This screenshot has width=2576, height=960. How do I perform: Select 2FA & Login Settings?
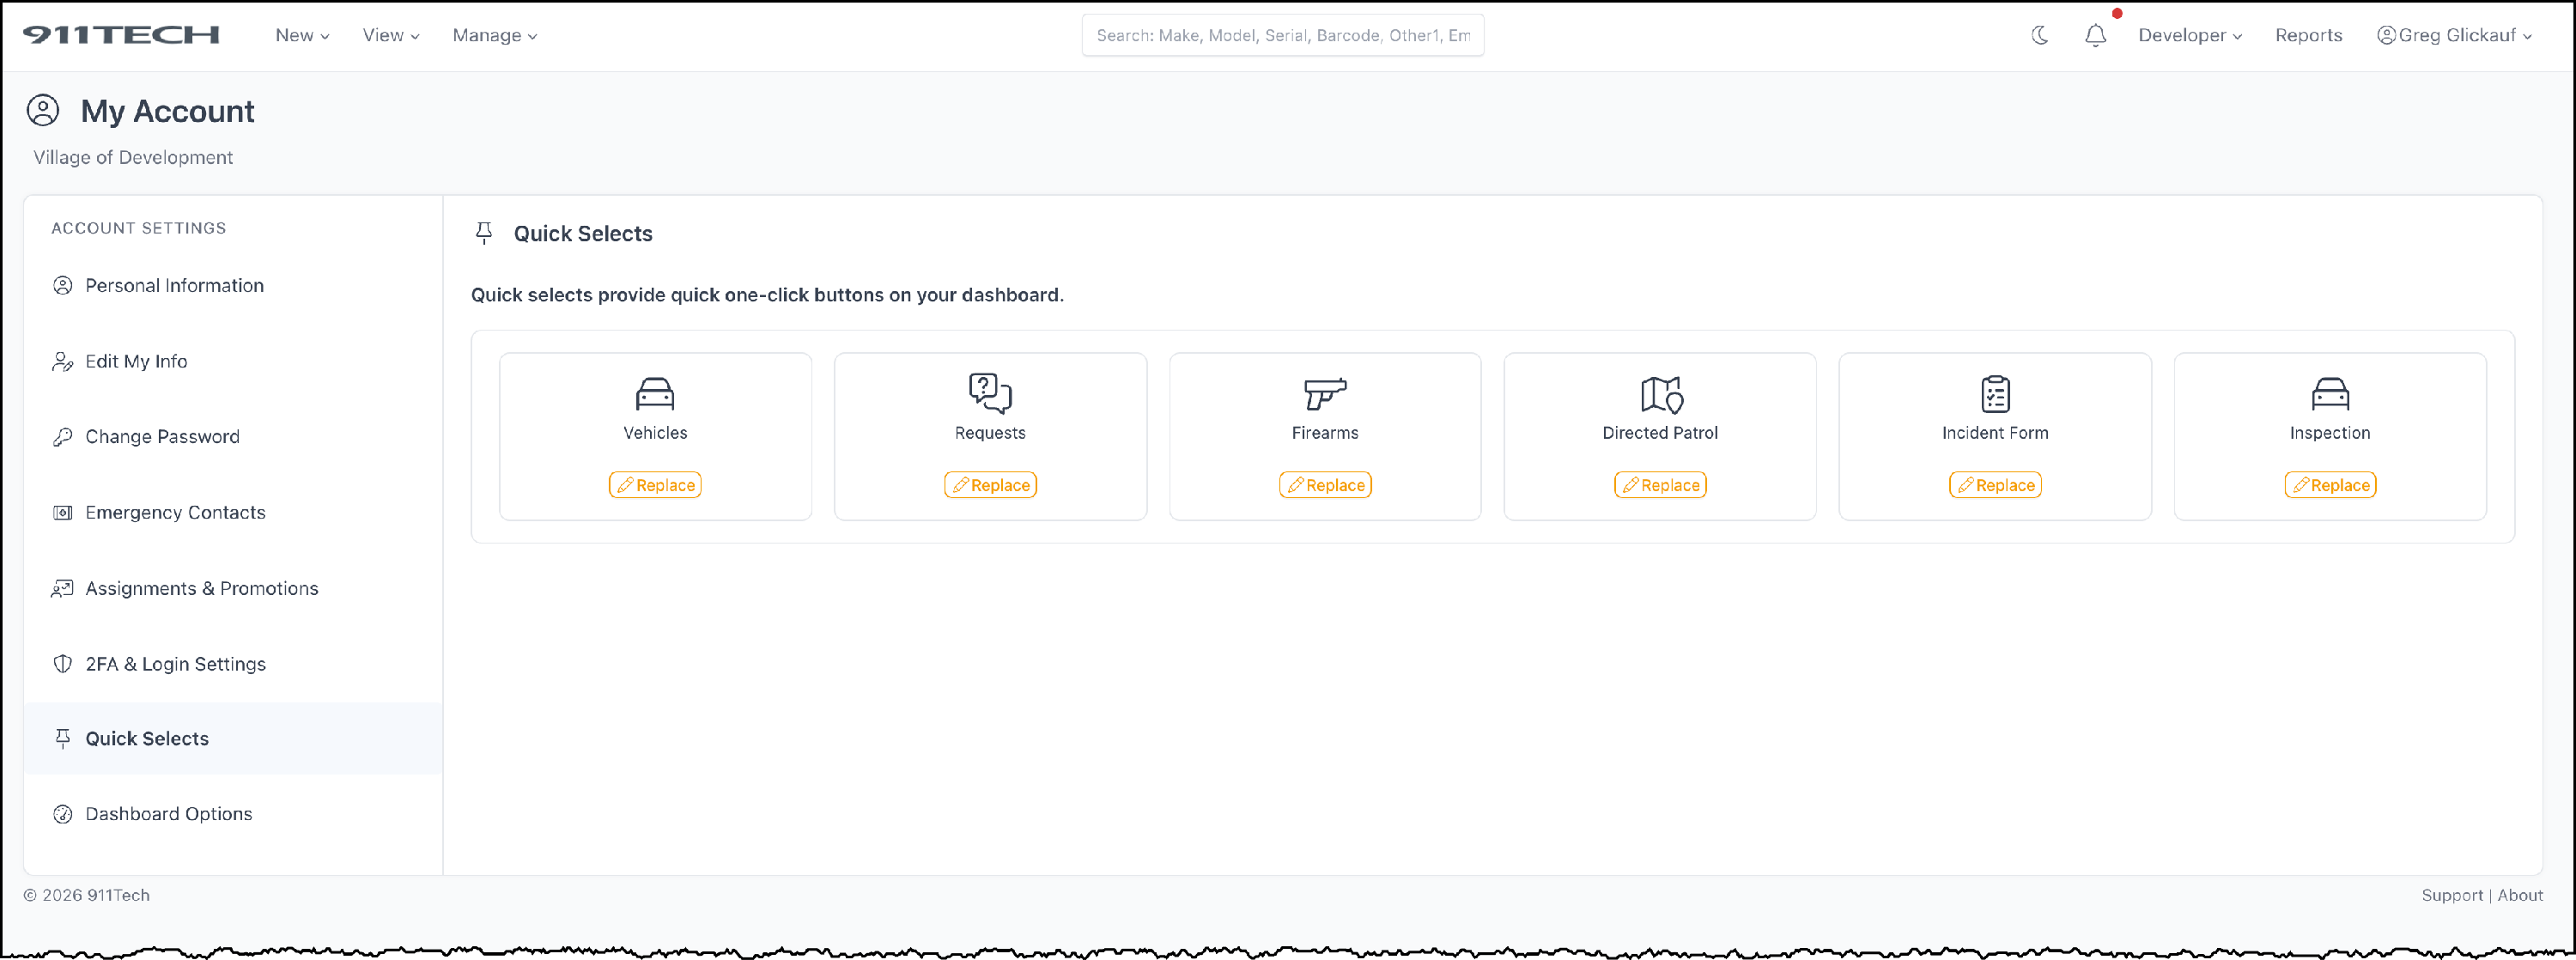175,664
